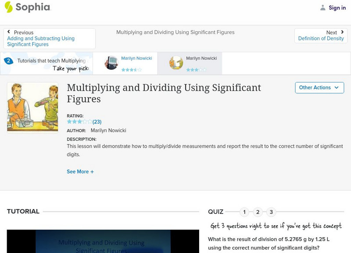
Task: Click the Other Actions chevron arrow
Action: click(336, 87)
